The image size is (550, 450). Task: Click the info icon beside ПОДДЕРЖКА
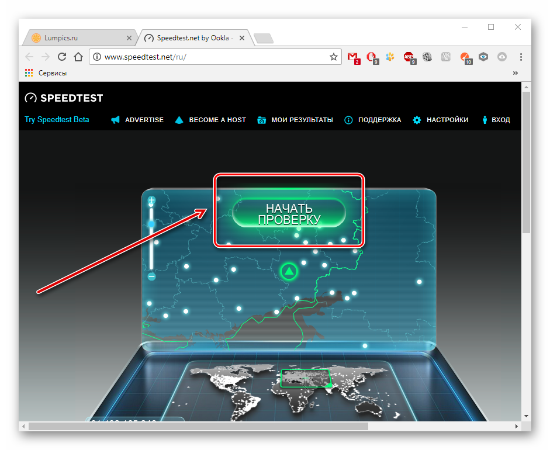point(348,120)
